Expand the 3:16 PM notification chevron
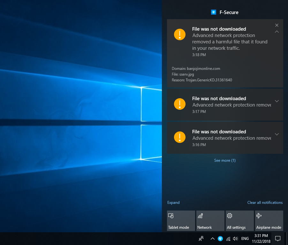Screen dimensions: 288x245 coord(277,134)
